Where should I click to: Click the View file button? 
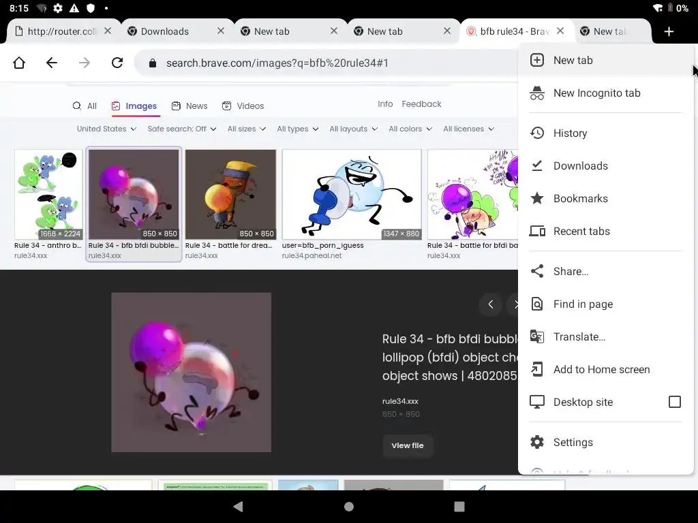click(408, 445)
